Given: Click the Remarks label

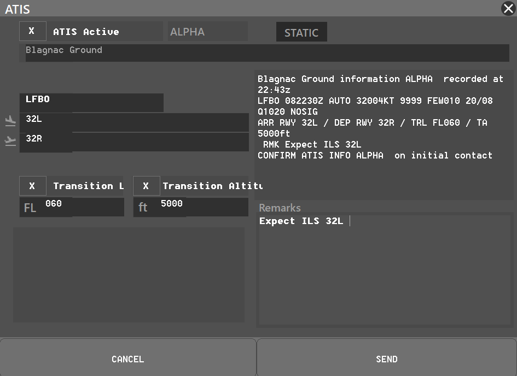Looking at the screenshot, I should click(280, 208).
